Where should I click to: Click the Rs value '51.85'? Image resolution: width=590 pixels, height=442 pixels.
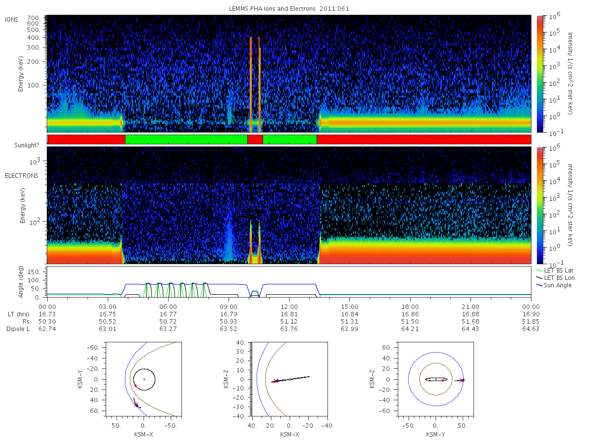coord(531,321)
